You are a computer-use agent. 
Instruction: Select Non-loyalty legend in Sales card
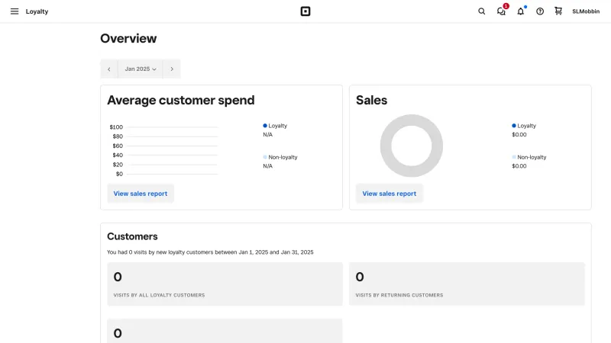(529, 157)
